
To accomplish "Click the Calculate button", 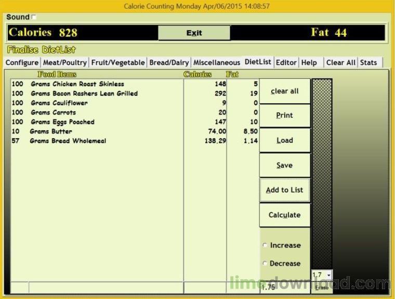I will (x=285, y=215).
